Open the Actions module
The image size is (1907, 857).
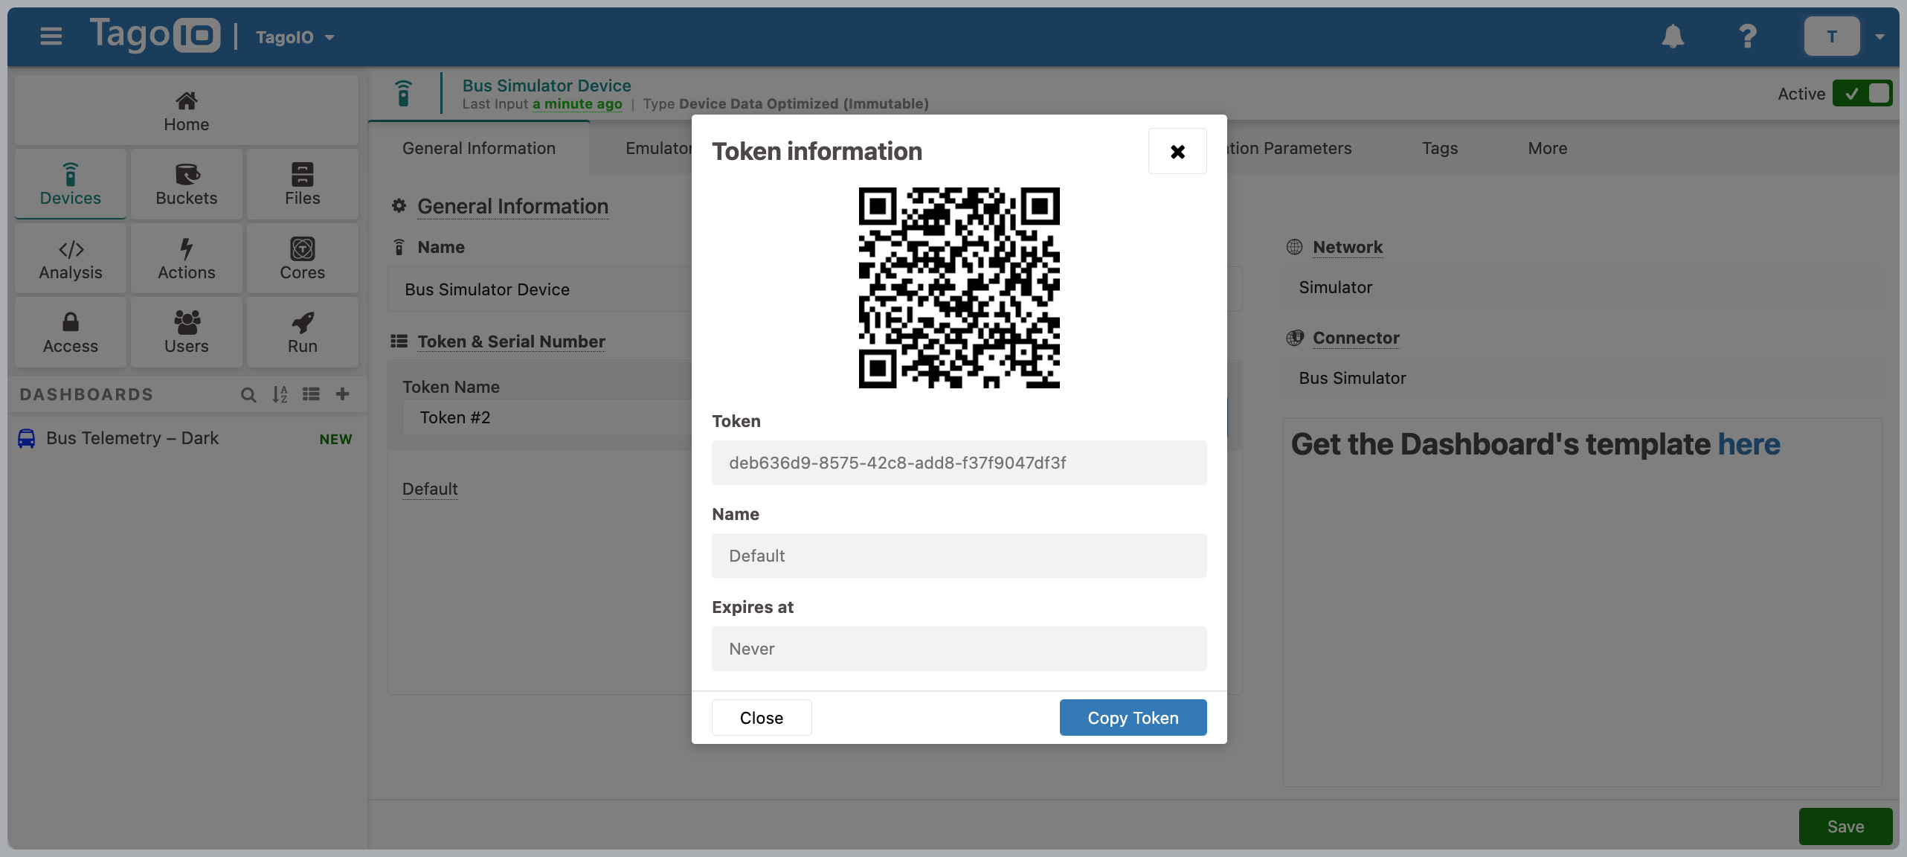click(x=186, y=258)
